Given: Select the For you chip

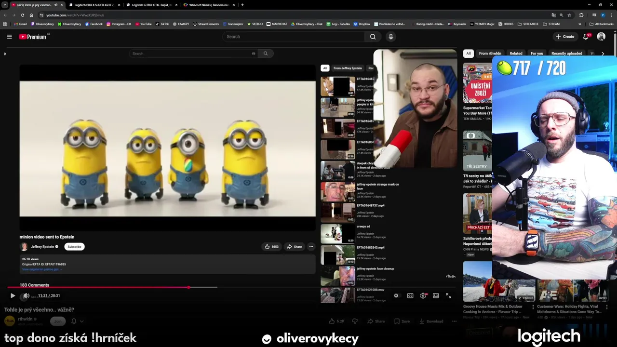Looking at the screenshot, I should [x=537, y=53].
